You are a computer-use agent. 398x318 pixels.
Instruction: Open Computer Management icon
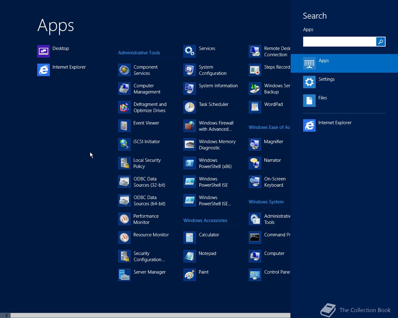[x=124, y=89]
